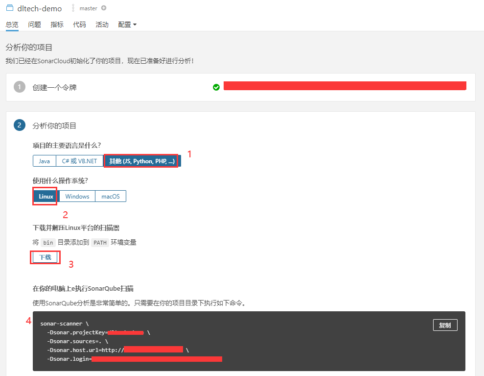
Task: Switch to the 问题 tab
Action: [34, 24]
